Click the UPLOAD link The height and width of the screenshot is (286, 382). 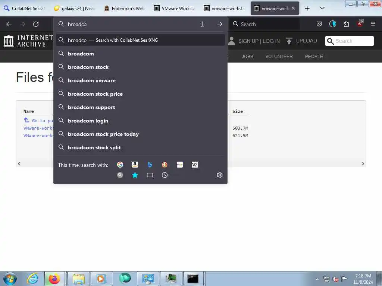click(x=307, y=41)
